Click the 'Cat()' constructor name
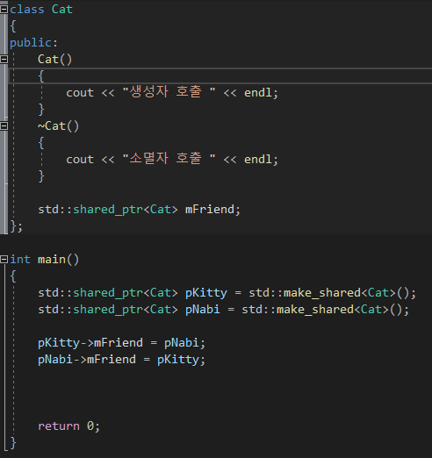This screenshot has height=458, width=432. 54,60
